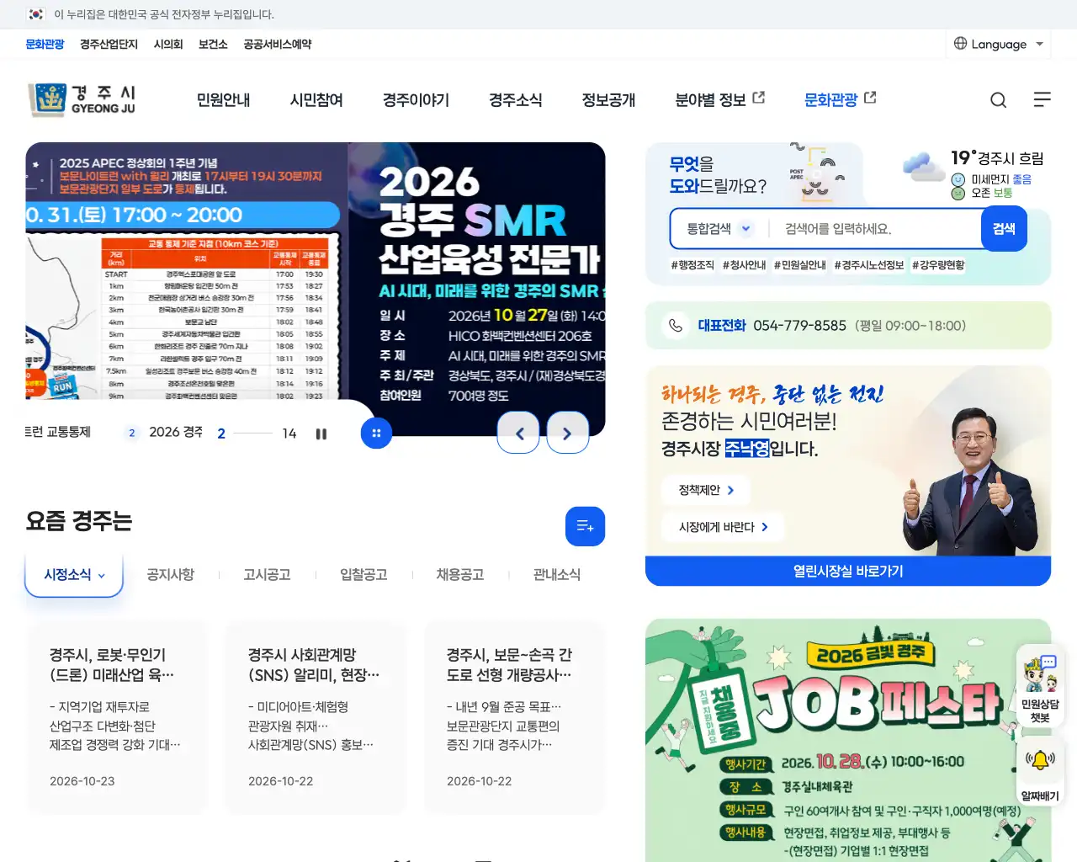The height and width of the screenshot is (862, 1077).
Task: Click the #행정조직 hashtag
Action: click(692, 265)
